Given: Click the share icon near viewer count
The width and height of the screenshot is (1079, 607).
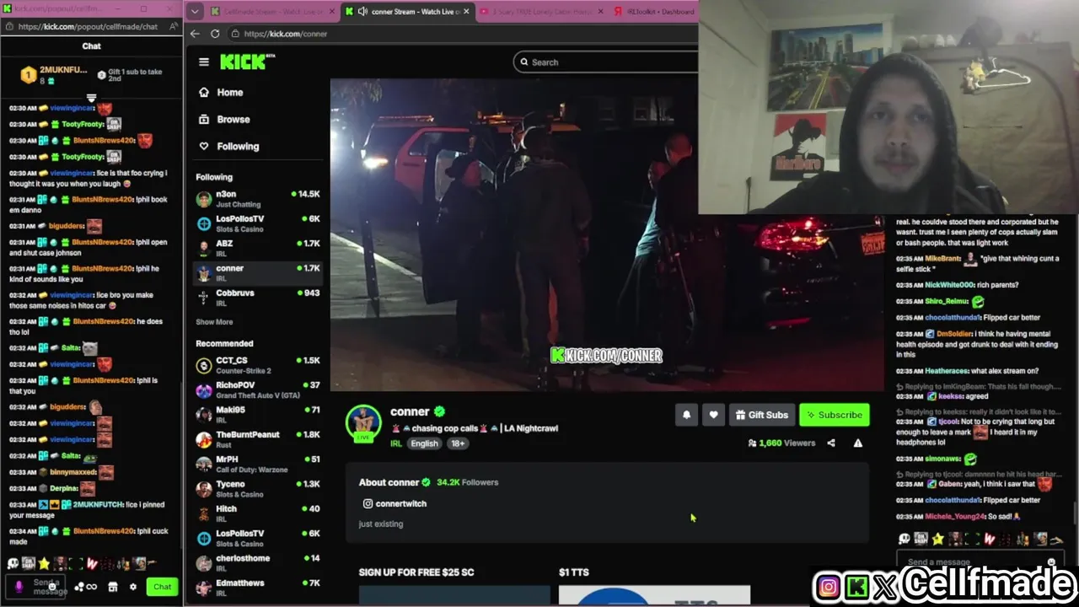Looking at the screenshot, I should coord(831,443).
